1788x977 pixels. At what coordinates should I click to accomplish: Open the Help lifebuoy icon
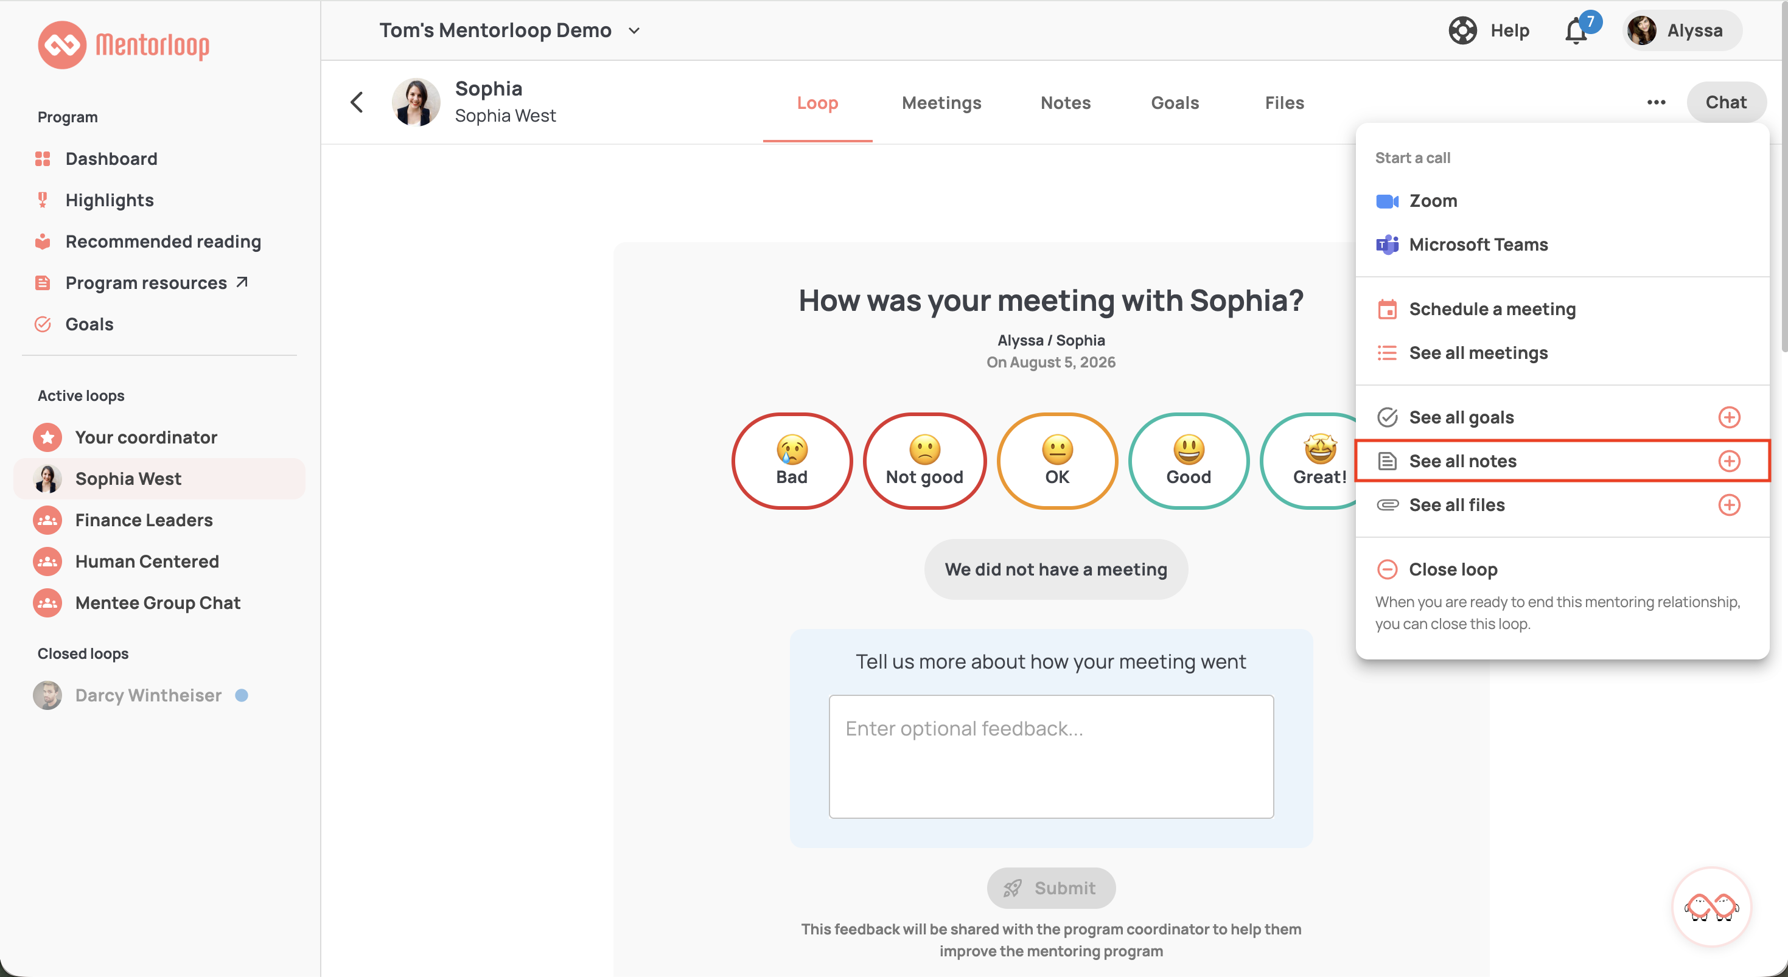click(x=1462, y=30)
